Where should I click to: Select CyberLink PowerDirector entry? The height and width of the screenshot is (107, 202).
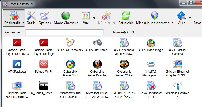[97, 68]
